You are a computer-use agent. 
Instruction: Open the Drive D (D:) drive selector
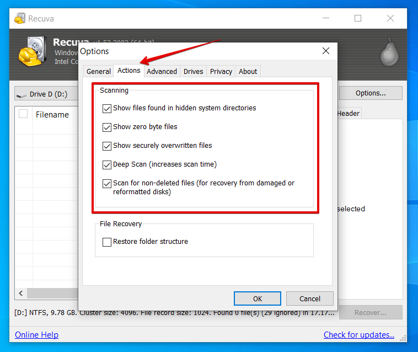46,94
